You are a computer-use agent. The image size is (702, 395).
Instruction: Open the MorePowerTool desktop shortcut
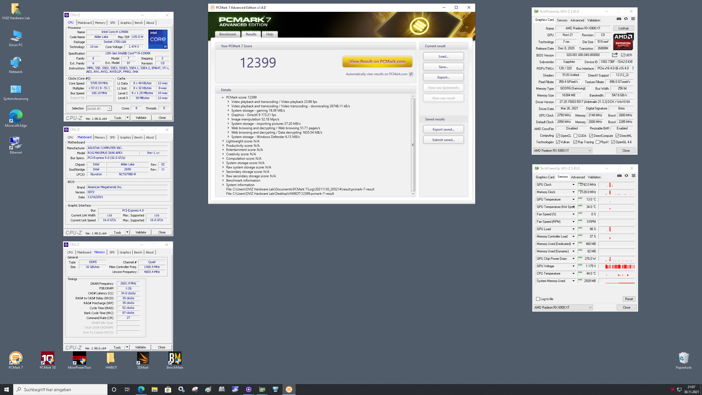tap(80, 360)
